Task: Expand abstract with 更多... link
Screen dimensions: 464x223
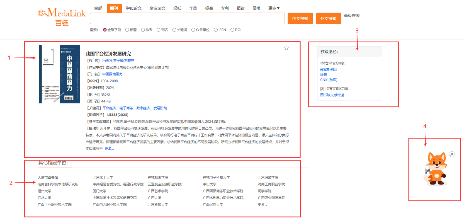Action: [109, 149]
